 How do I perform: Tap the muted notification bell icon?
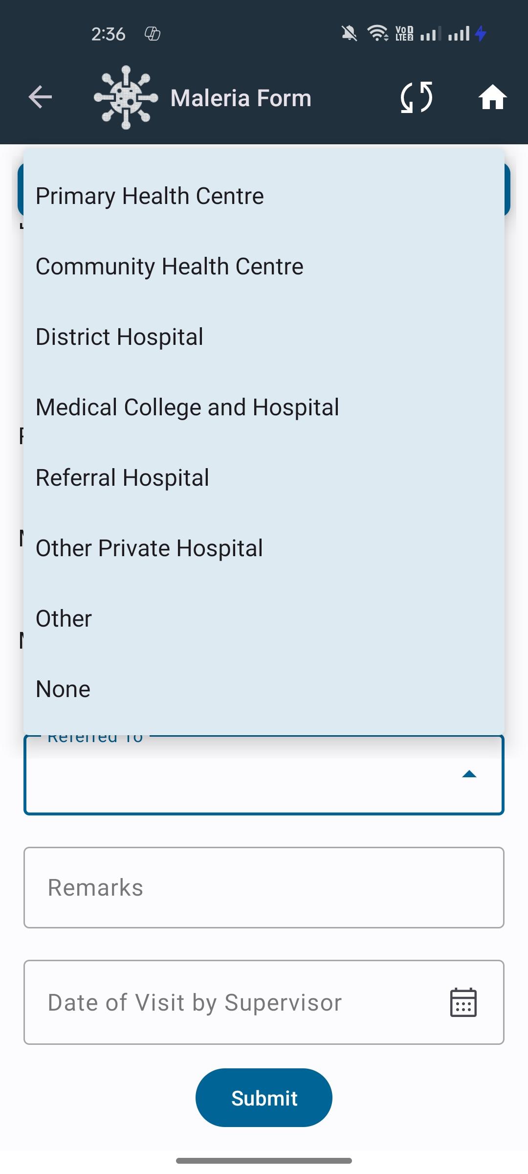click(349, 34)
